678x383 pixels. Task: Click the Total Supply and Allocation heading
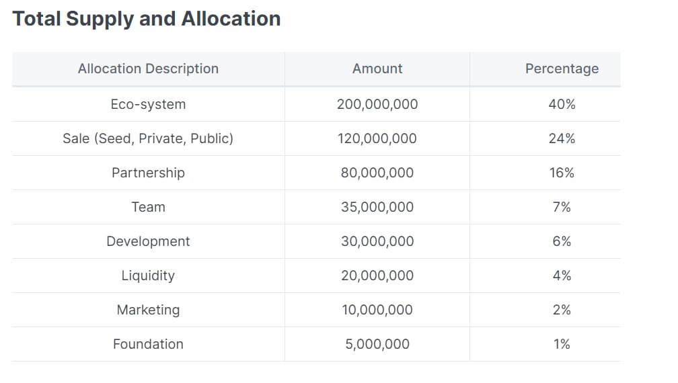147,19
